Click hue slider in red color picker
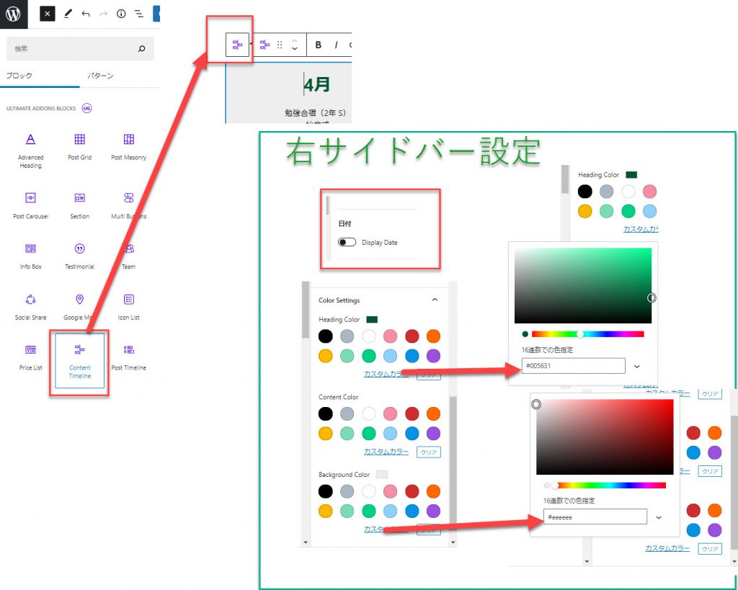 609,485
